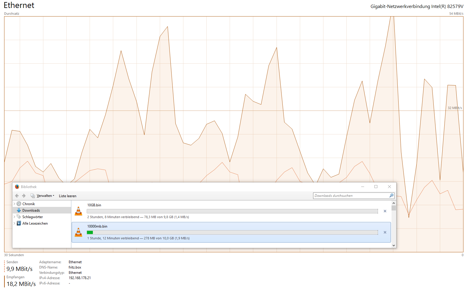467x298 pixels.
Task: Select Chronik in the sidebar
Action: pos(29,204)
